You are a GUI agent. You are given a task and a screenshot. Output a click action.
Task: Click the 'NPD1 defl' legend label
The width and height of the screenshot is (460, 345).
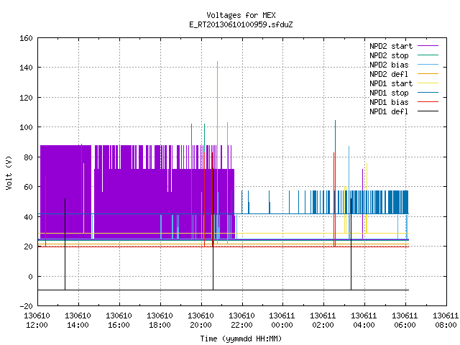click(x=389, y=112)
